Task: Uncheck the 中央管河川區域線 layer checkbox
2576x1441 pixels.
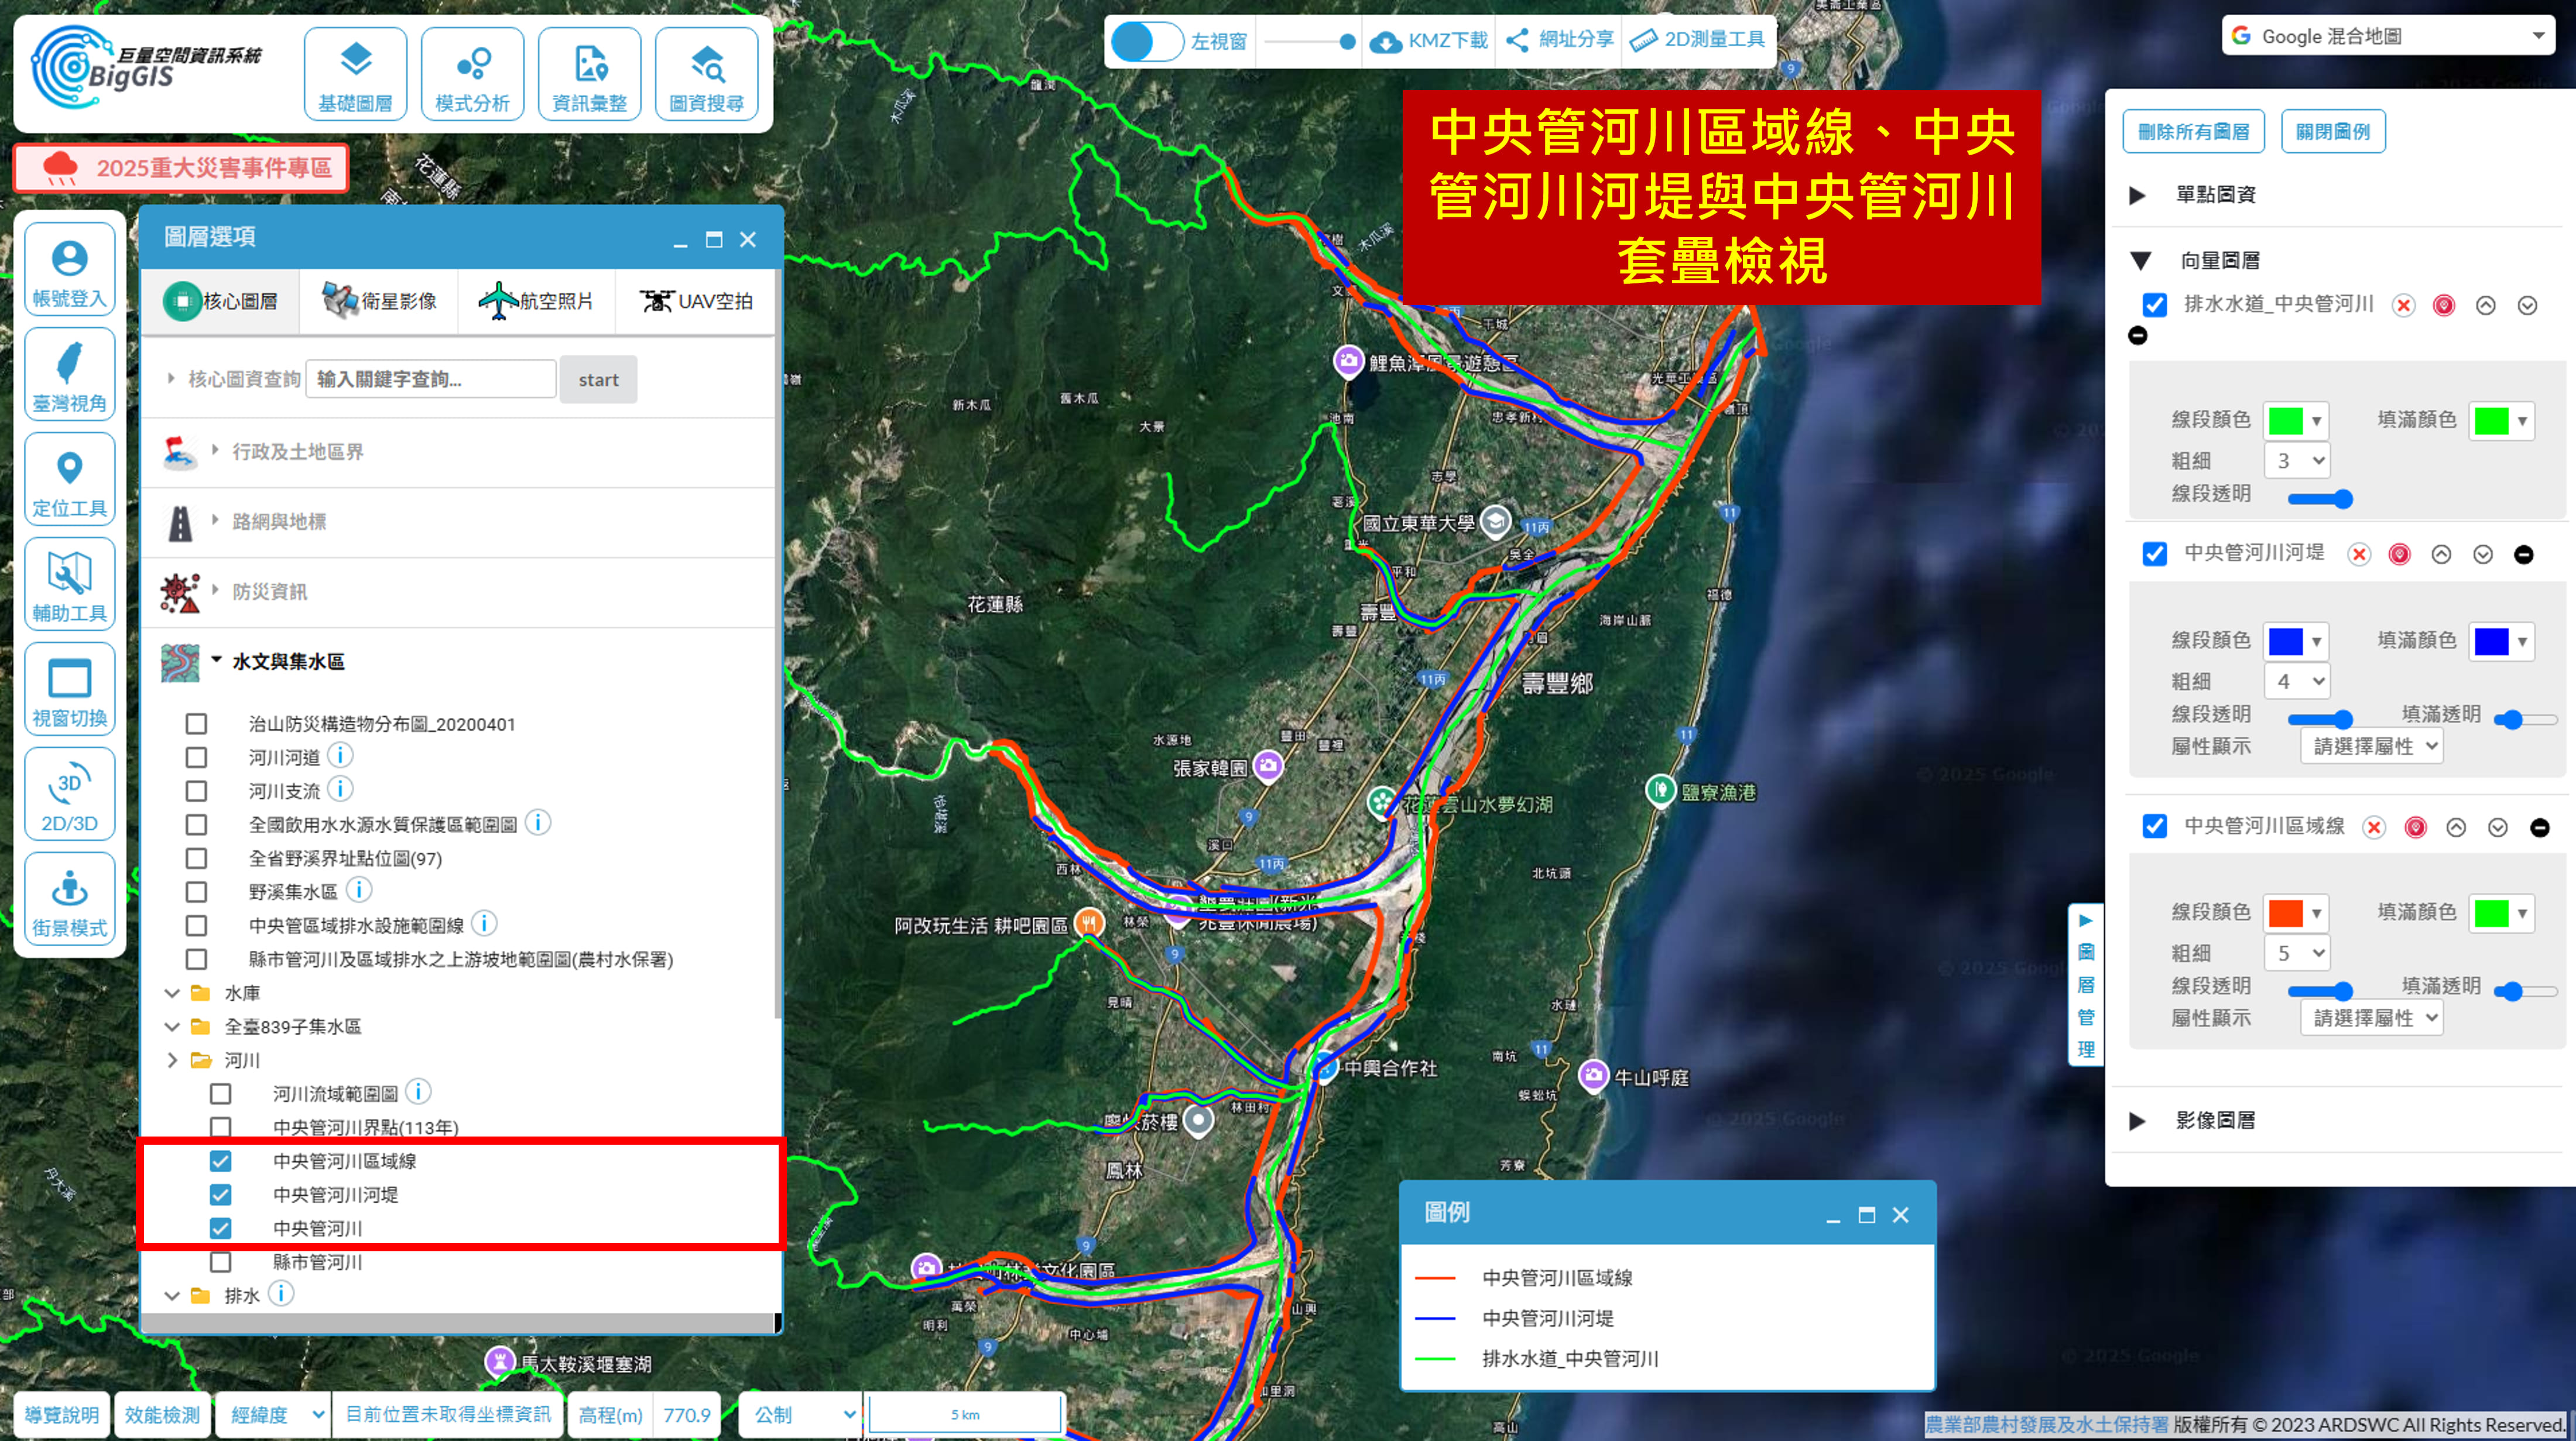Action: (x=220, y=1161)
